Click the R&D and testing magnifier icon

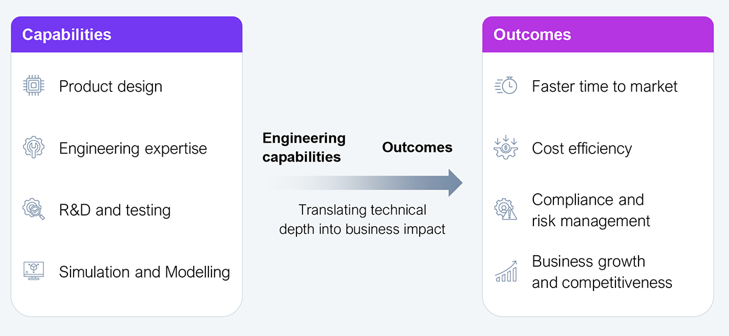(x=33, y=210)
